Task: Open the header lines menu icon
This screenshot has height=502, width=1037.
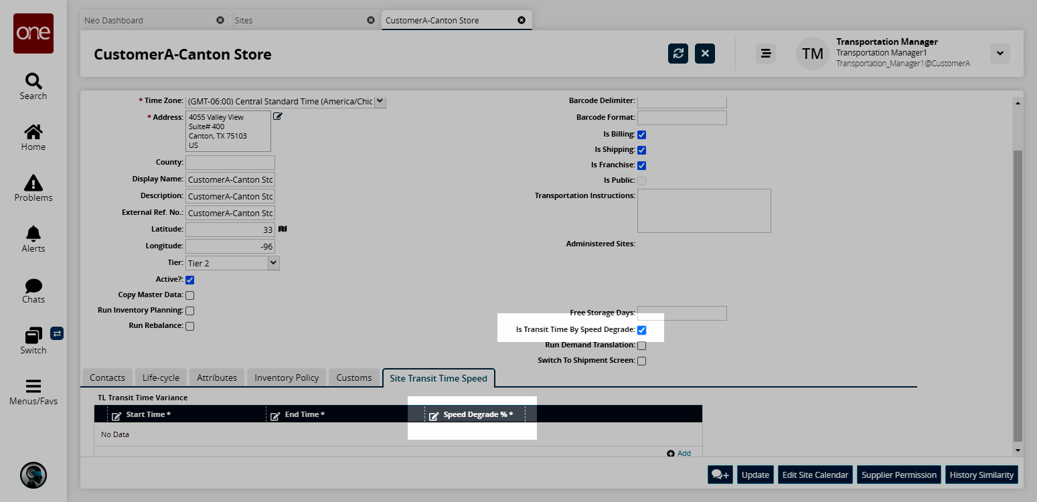Action: (x=766, y=54)
